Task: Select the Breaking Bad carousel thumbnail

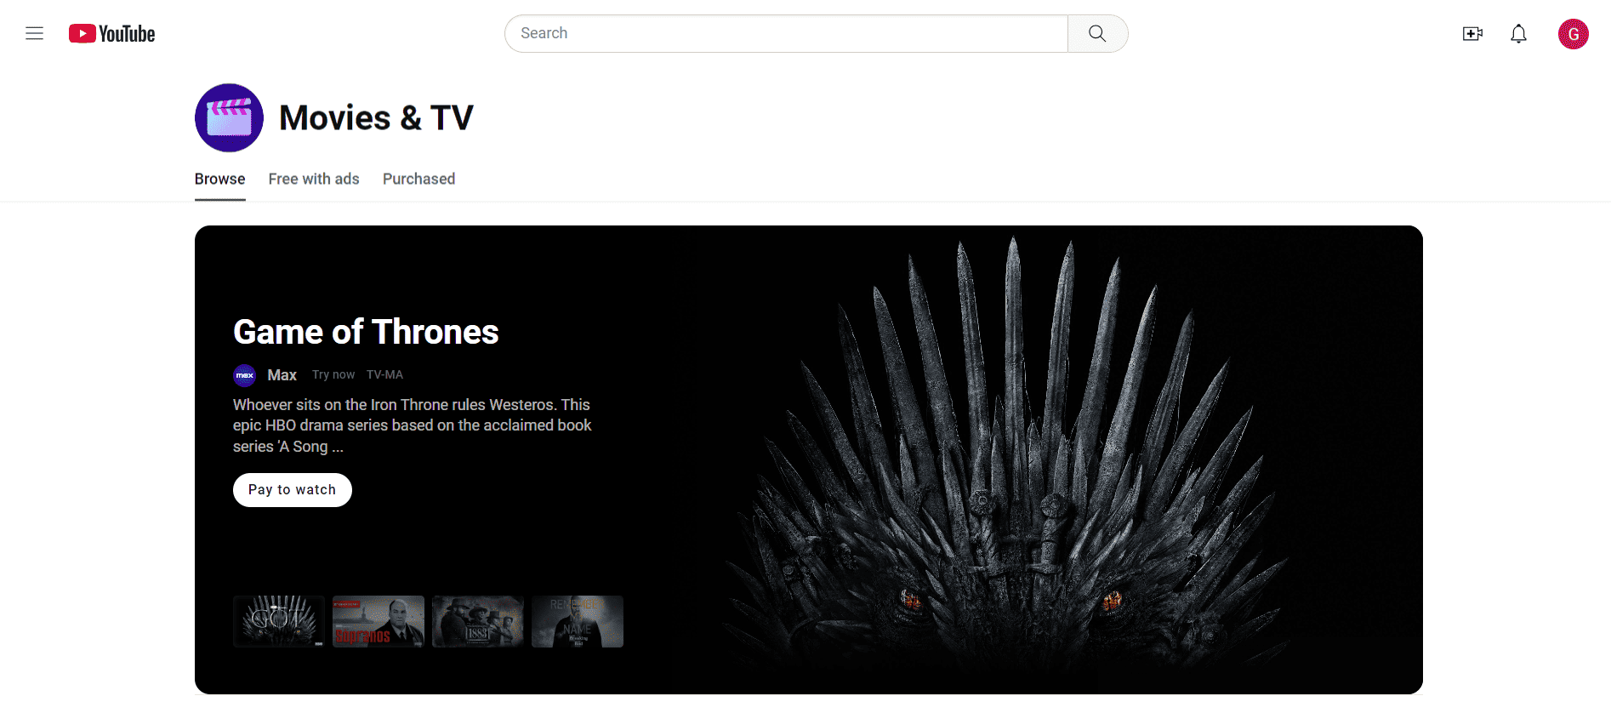Action: 578,621
